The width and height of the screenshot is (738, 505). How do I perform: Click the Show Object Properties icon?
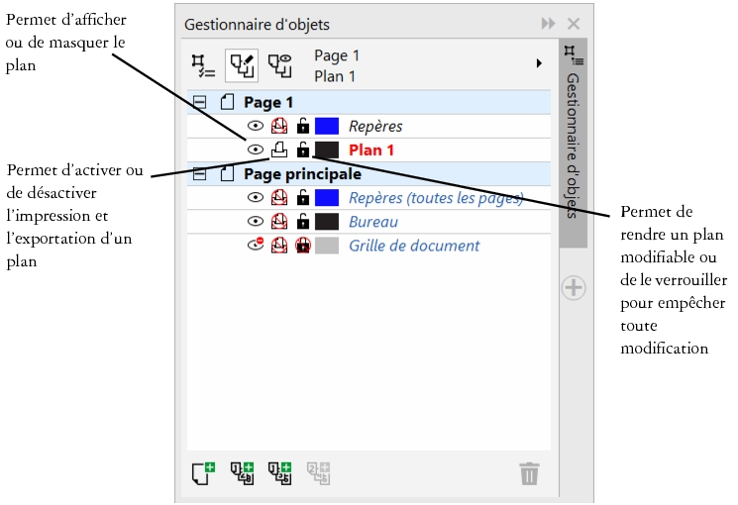pos(203,63)
